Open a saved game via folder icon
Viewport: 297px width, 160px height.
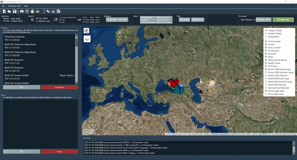click(10, 11)
